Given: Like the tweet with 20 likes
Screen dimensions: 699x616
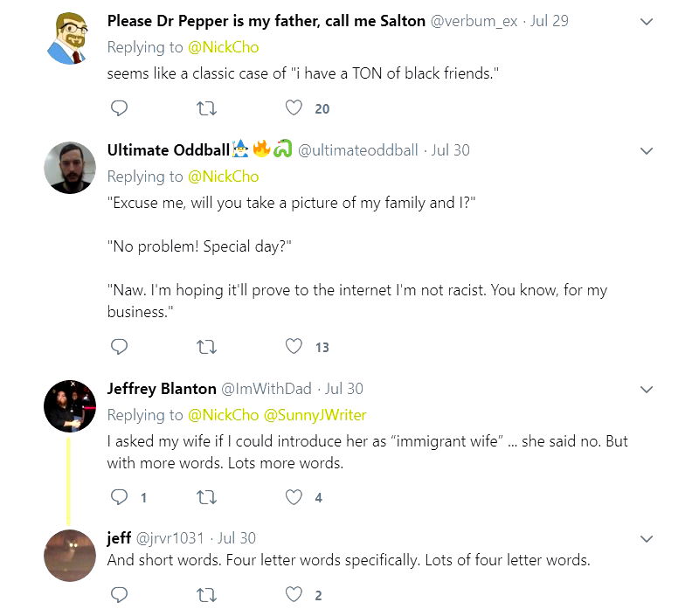Looking at the screenshot, I should tap(294, 108).
